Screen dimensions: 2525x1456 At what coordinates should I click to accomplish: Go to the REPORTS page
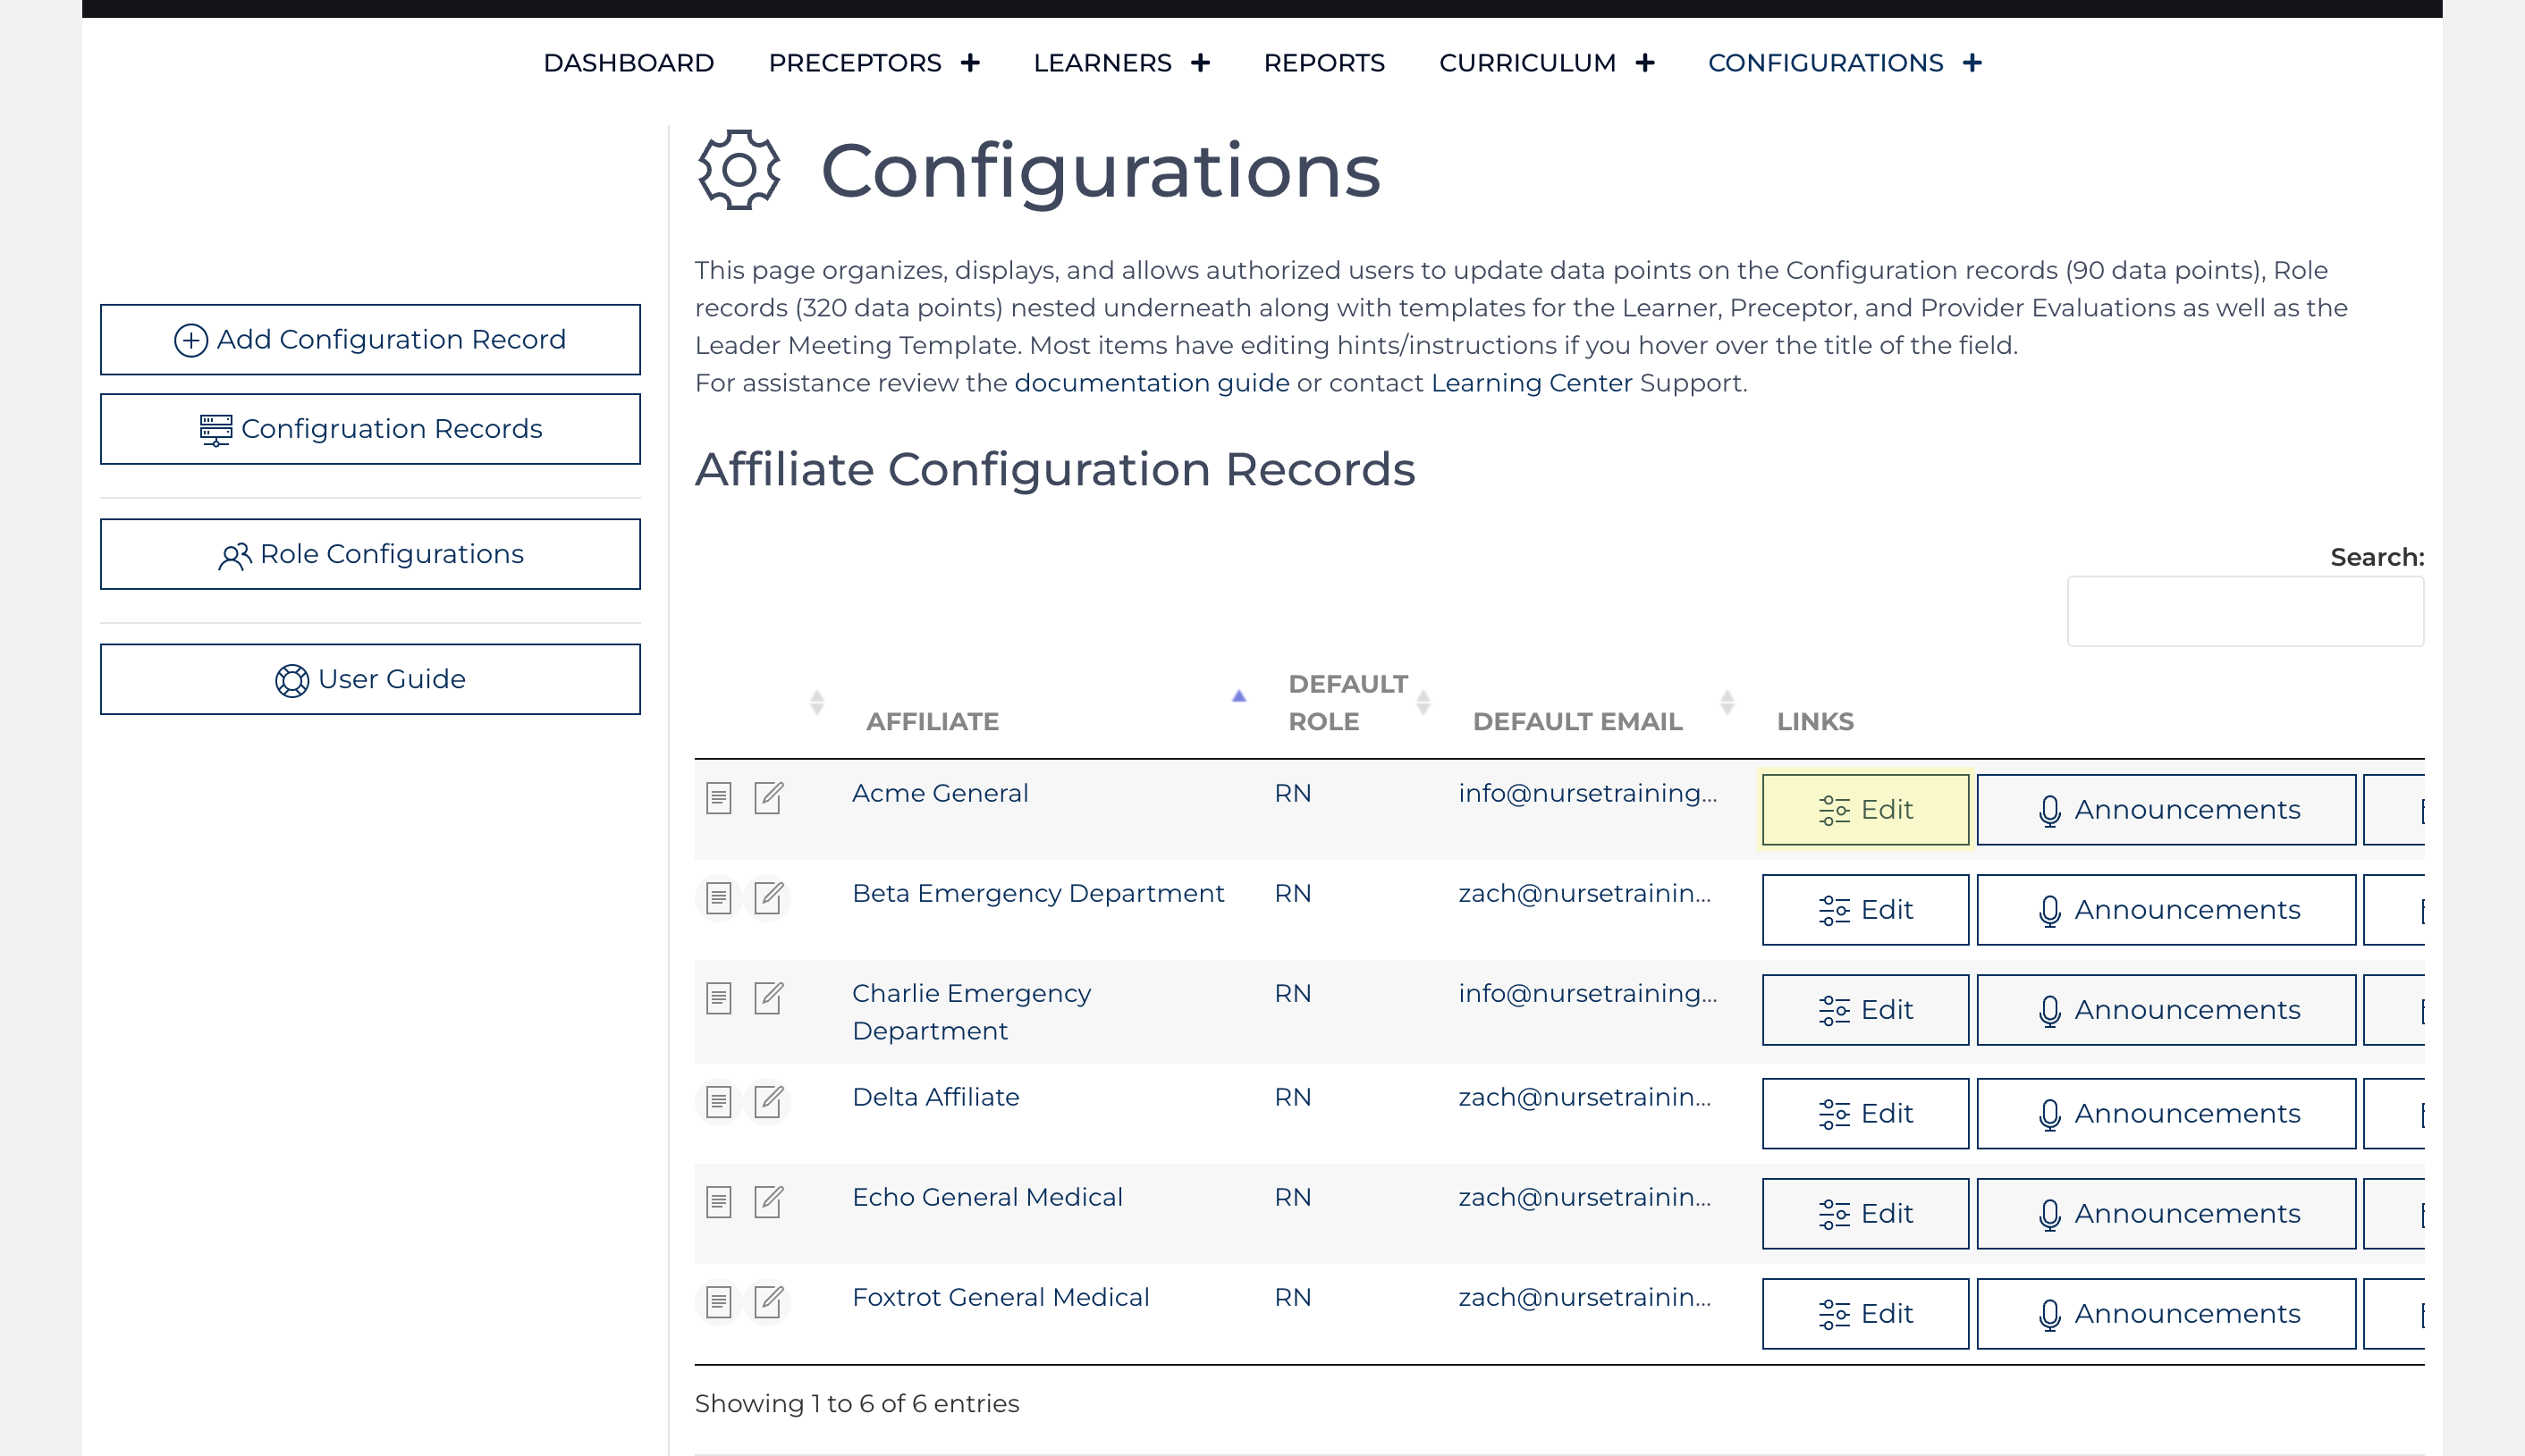pyautogui.click(x=1324, y=63)
